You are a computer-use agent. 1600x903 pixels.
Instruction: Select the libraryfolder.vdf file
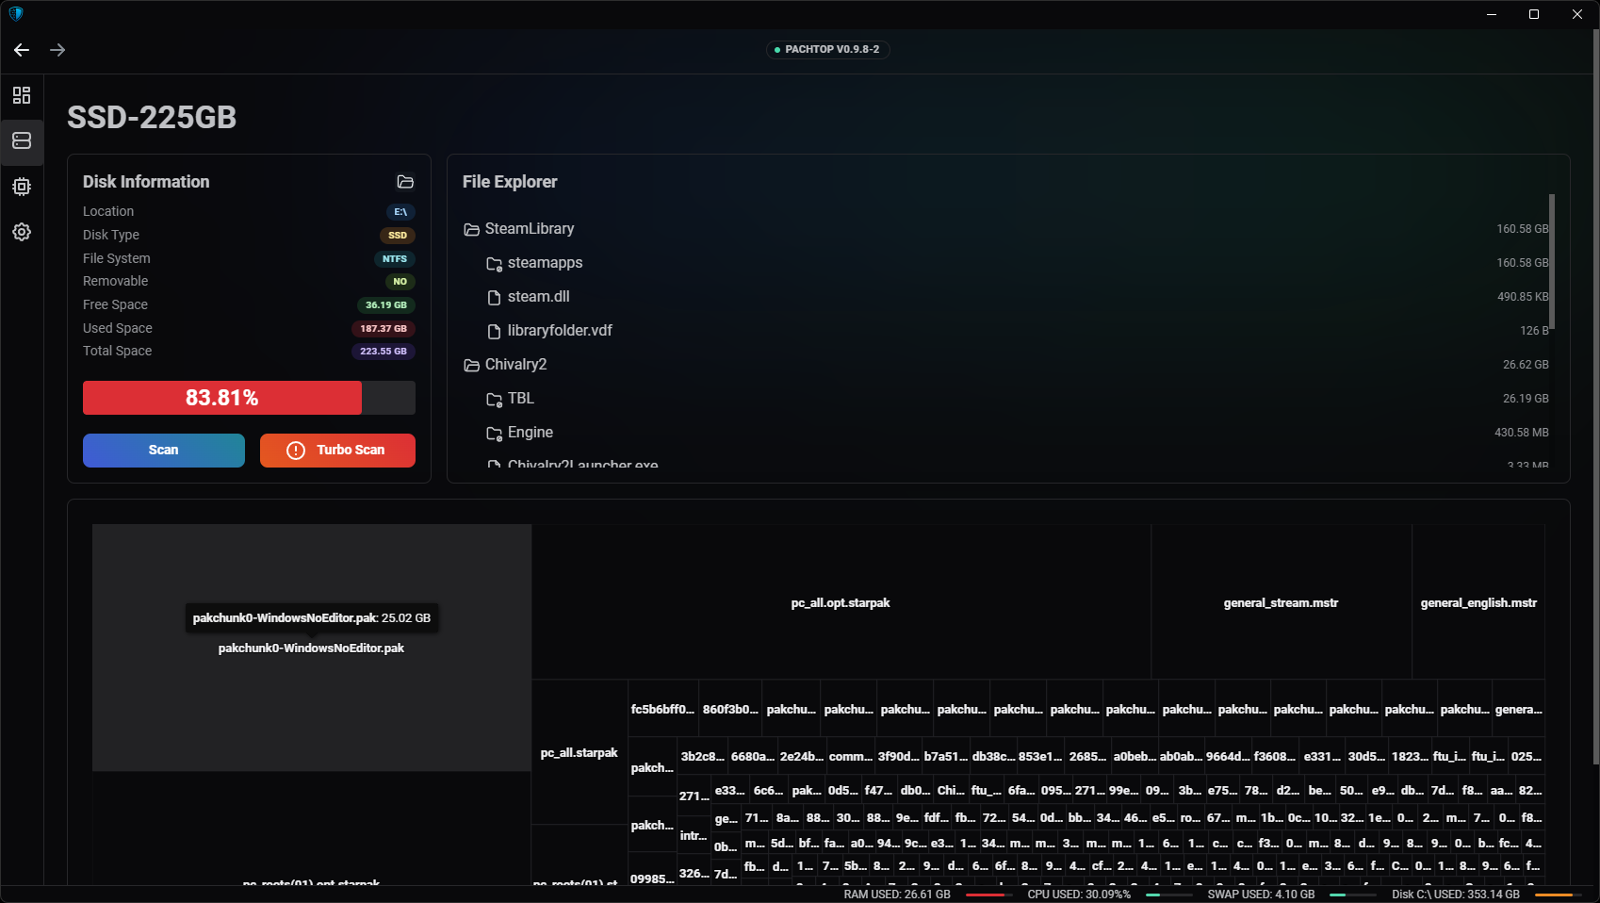click(560, 331)
